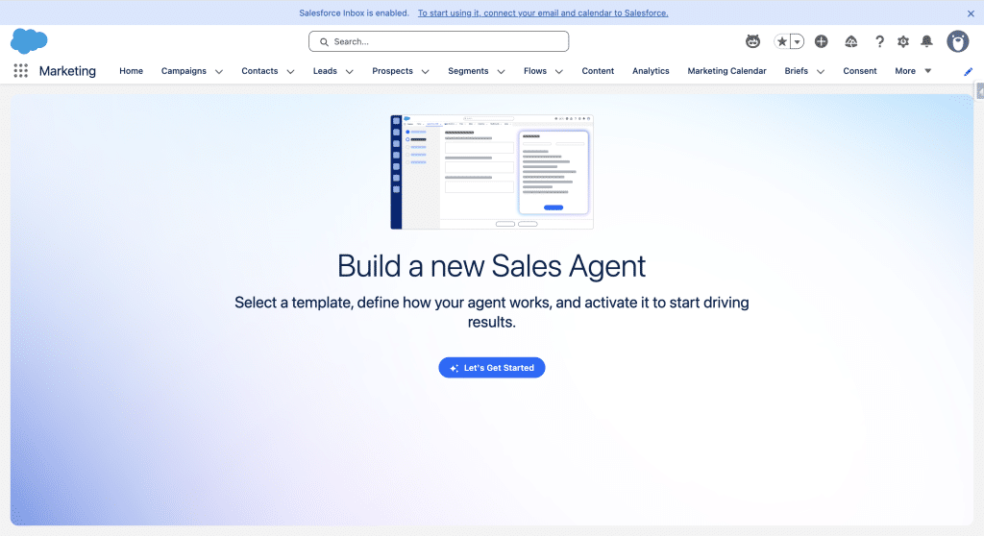Expand the Campaigns dropdown chevron
984x536 pixels.
(219, 71)
